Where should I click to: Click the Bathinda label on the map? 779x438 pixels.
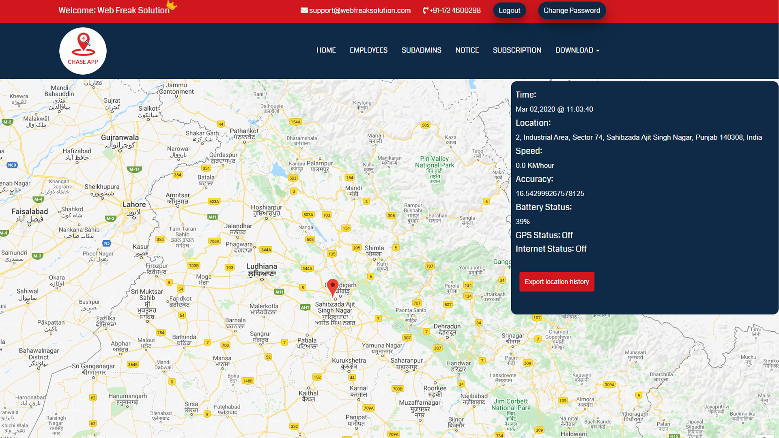[x=184, y=340]
